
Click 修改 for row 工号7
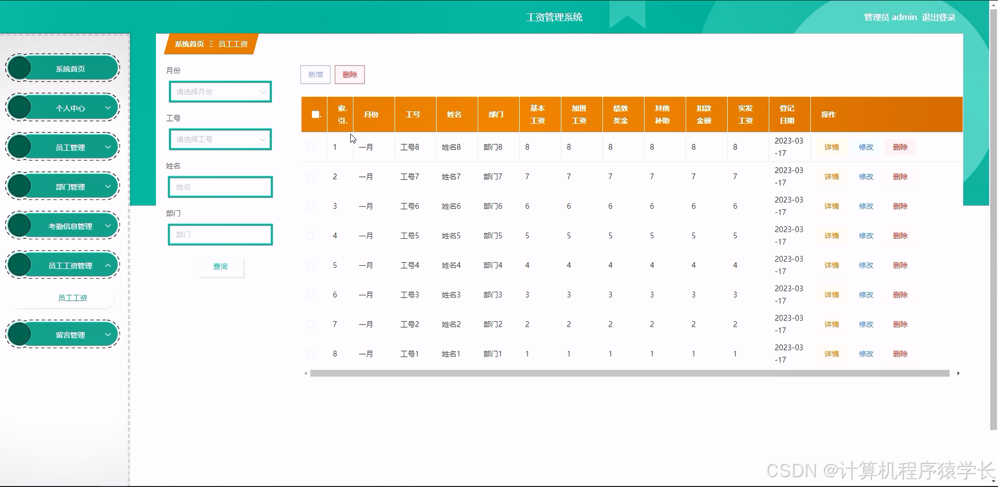(866, 177)
